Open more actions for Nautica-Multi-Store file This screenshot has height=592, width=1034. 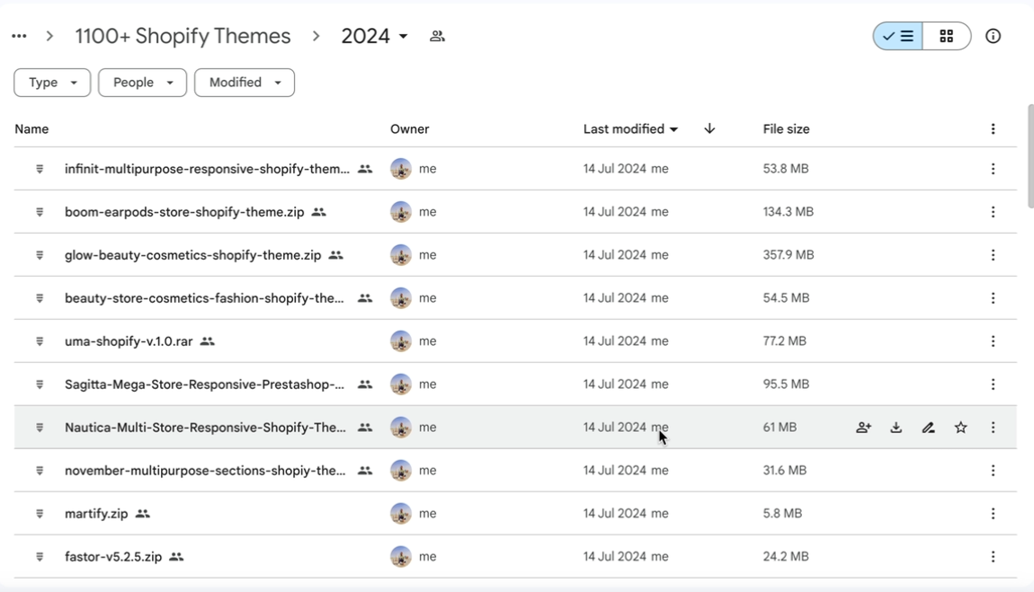click(993, 428)
